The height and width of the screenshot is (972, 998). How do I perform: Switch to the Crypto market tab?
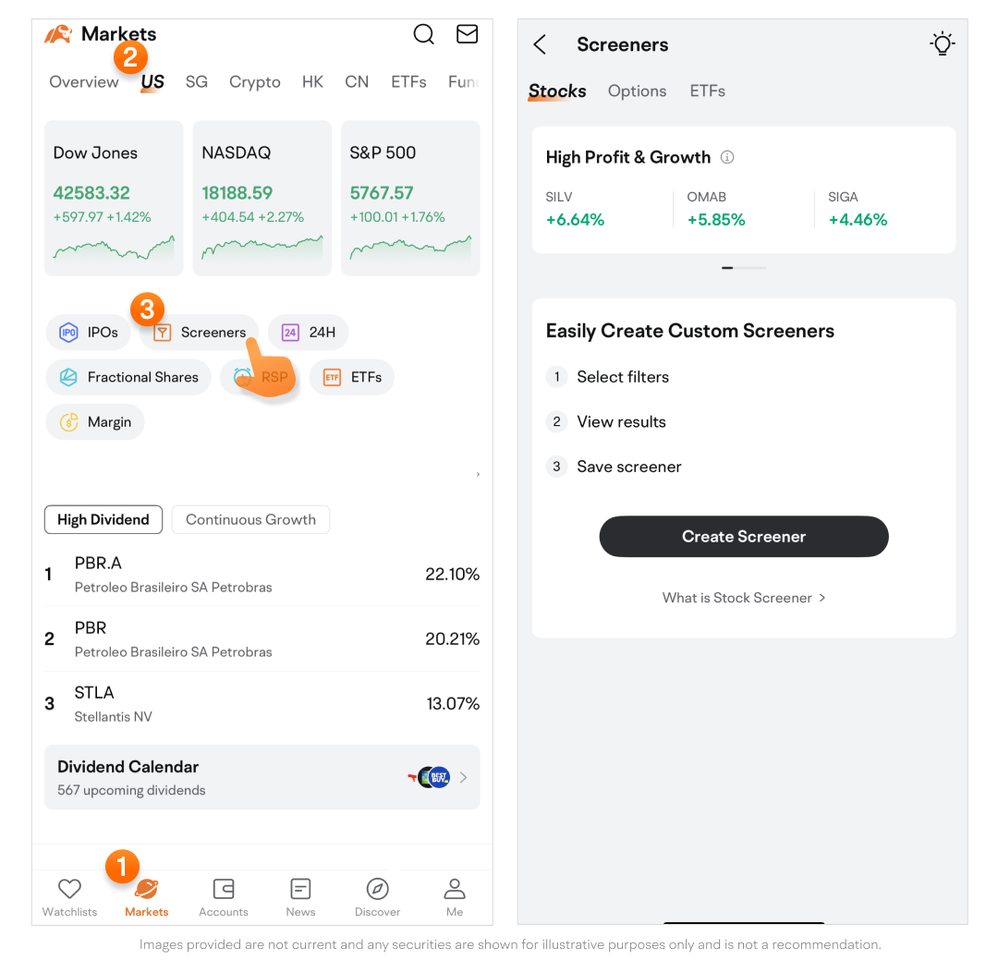coord(254,82)
